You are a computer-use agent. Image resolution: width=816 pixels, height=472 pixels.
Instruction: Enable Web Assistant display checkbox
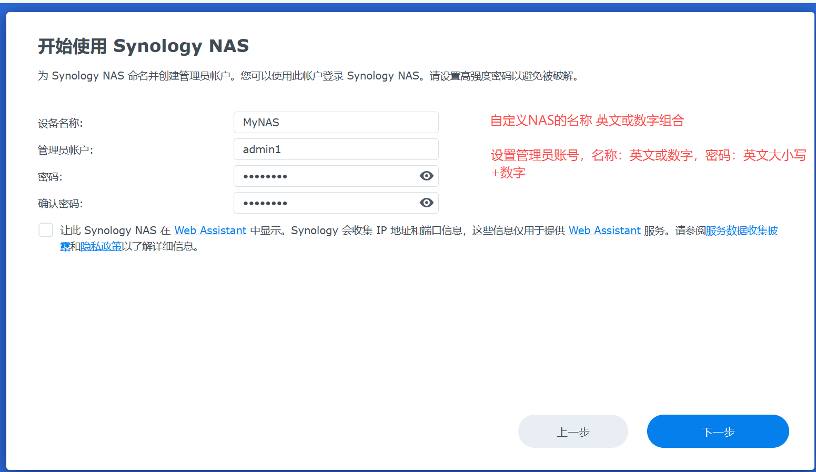point(46,230)
